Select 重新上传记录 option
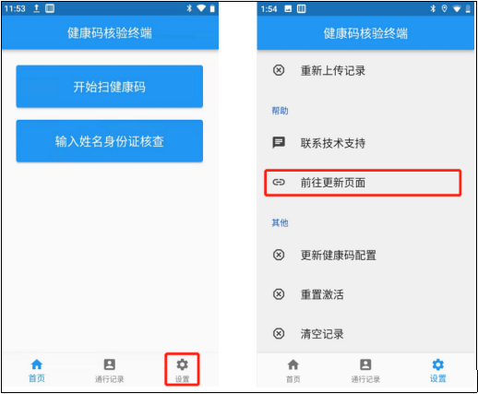This screenshot has width=478, height=394. tap(333, 71)
